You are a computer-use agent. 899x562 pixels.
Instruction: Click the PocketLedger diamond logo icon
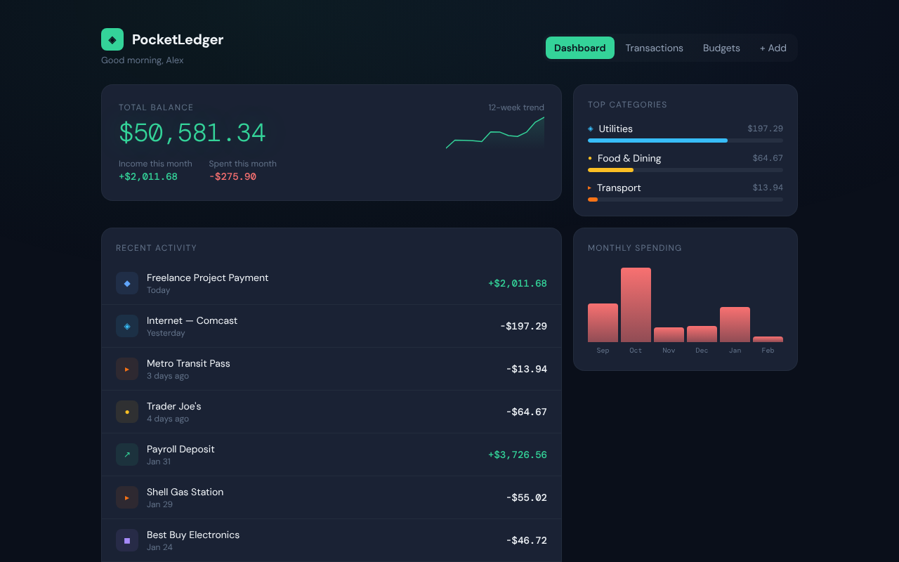[x=112, y=39]
